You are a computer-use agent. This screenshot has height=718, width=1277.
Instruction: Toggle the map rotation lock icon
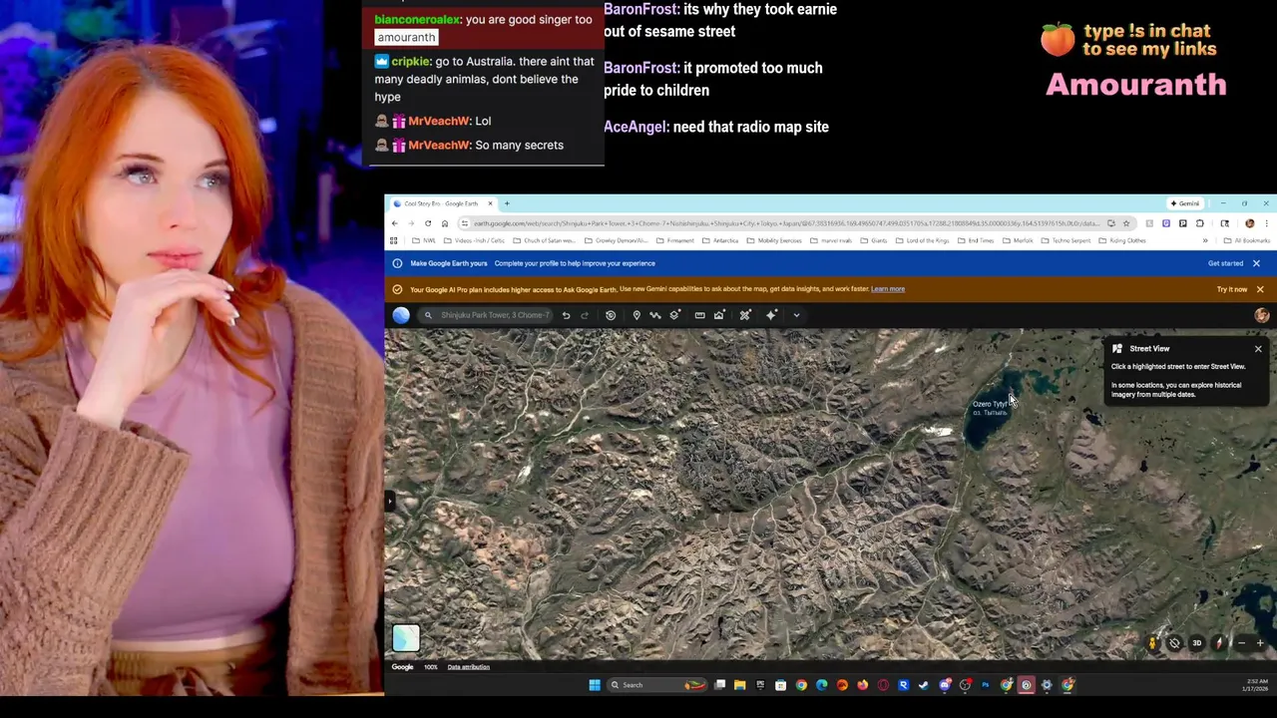pos(1174,643)
